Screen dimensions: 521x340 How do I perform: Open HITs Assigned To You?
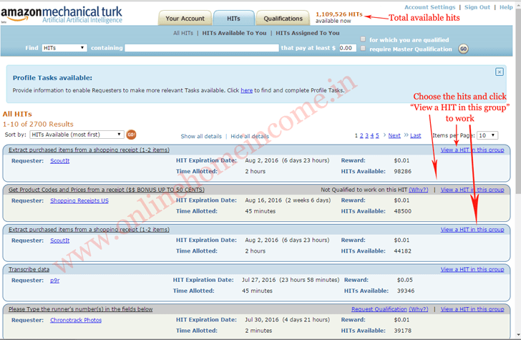308,33
